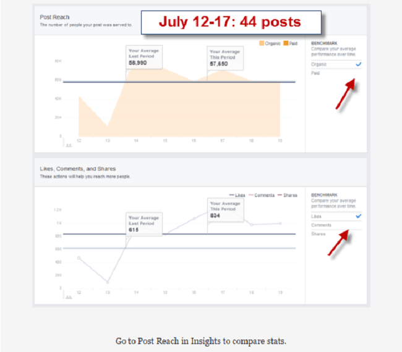Click the Organic legend color swatch
This screenshot has width=402, height=352.
262,43
